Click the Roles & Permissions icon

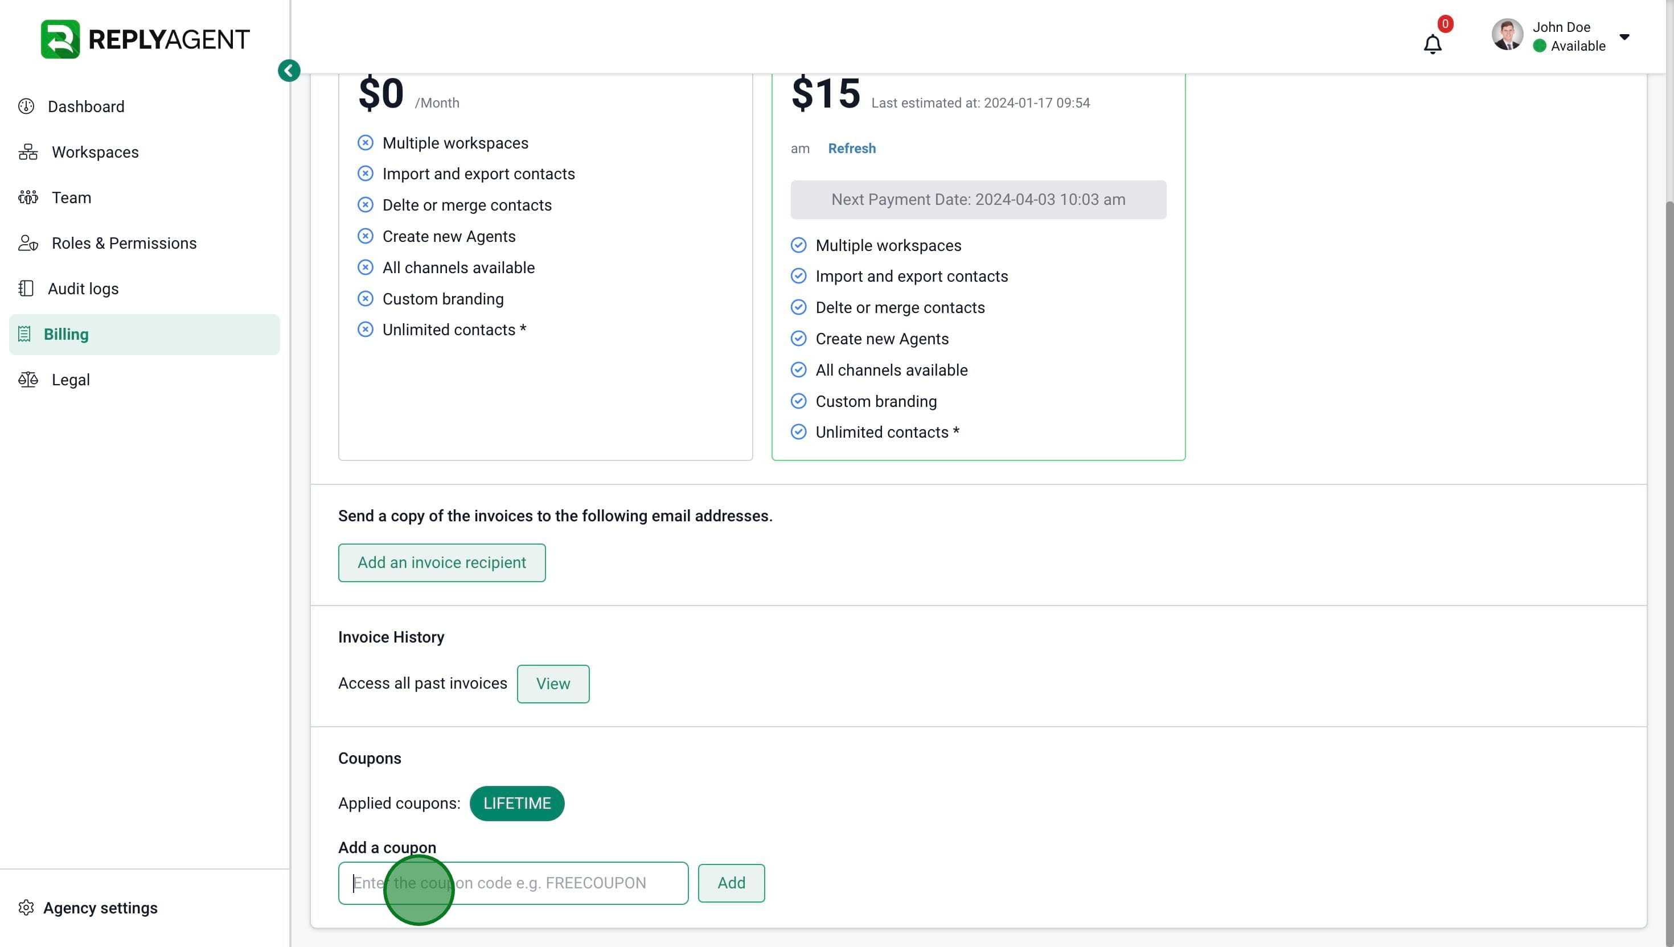[28, 243]
